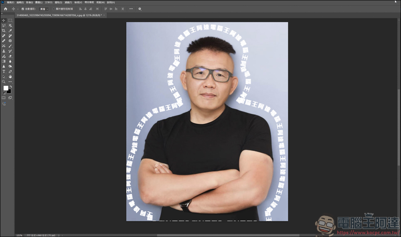Open the 檢視(V) View menu
This screenshot has height=237, width=401.
pyautogui.click(x=78, y=2)
